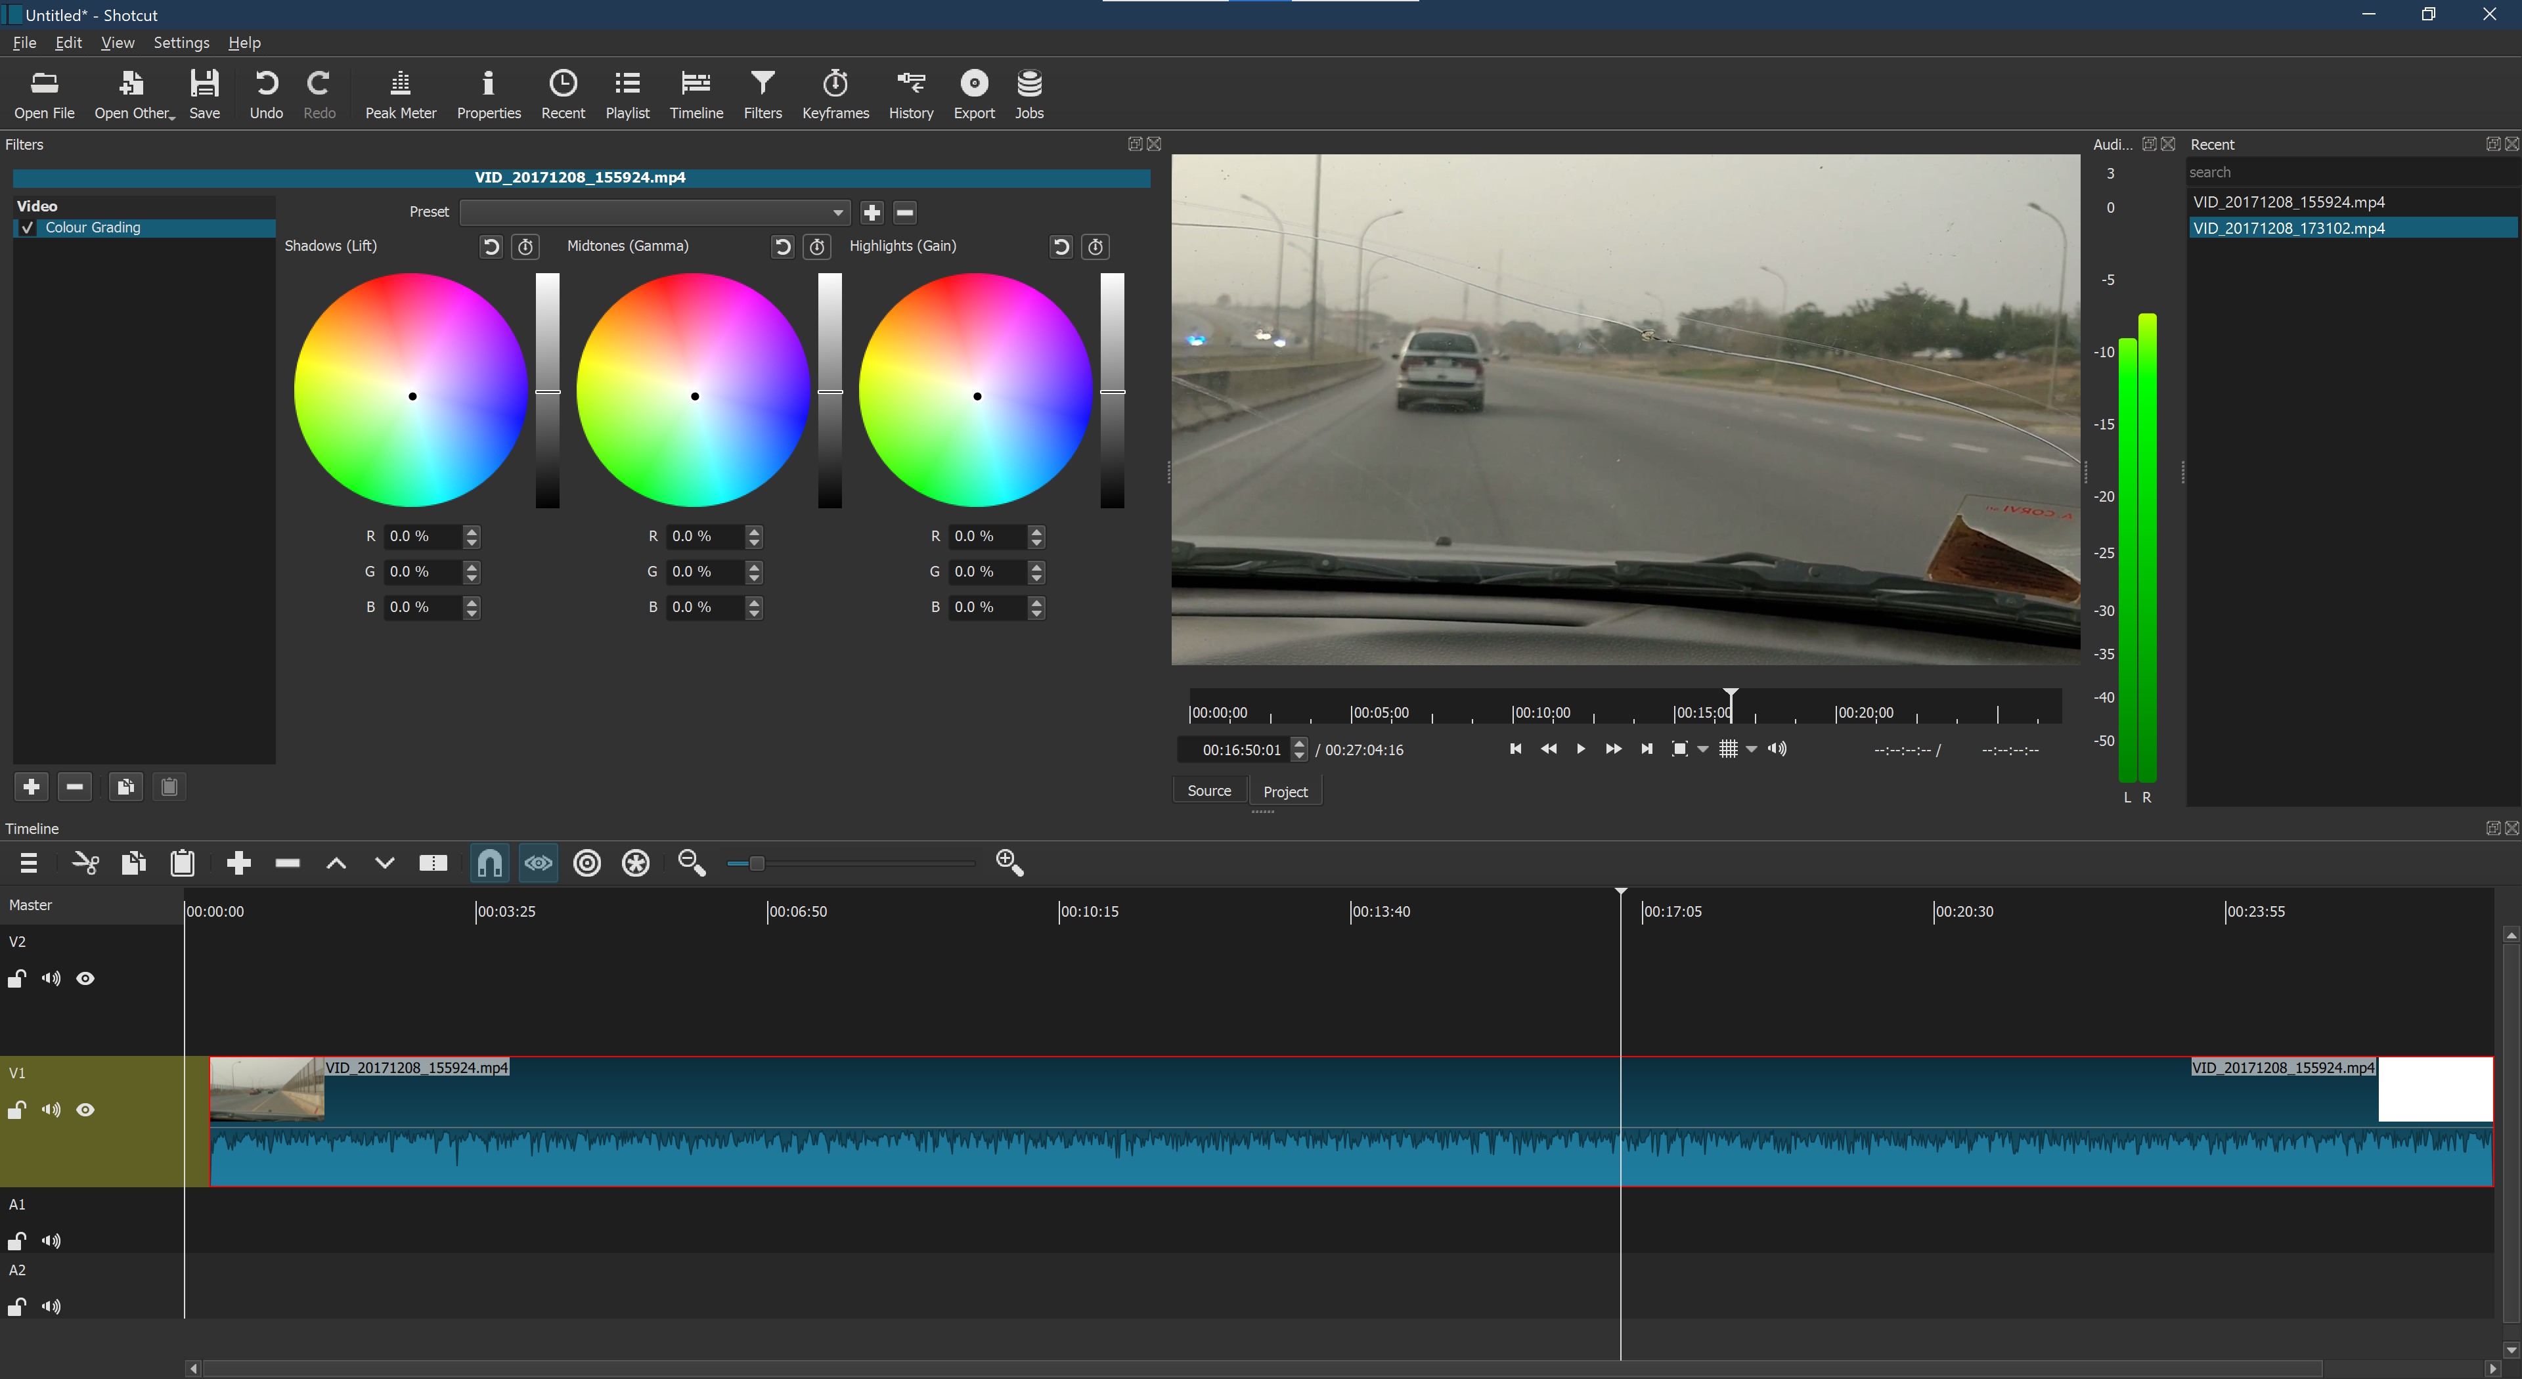Image resolution: width=2522 pixels, height=1379 pixels.
Task: Toggle V1 track visibility eye icon
Action: click(x=87, y=1110)
